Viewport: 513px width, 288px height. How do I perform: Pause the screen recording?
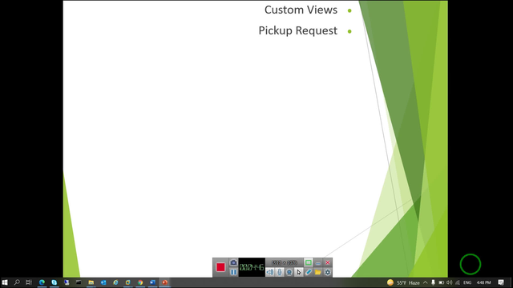tap(233, 272)
